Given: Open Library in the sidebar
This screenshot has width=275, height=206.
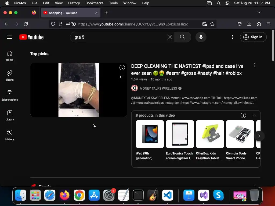Looking at the screenshot, I should (x=10, y=115).
